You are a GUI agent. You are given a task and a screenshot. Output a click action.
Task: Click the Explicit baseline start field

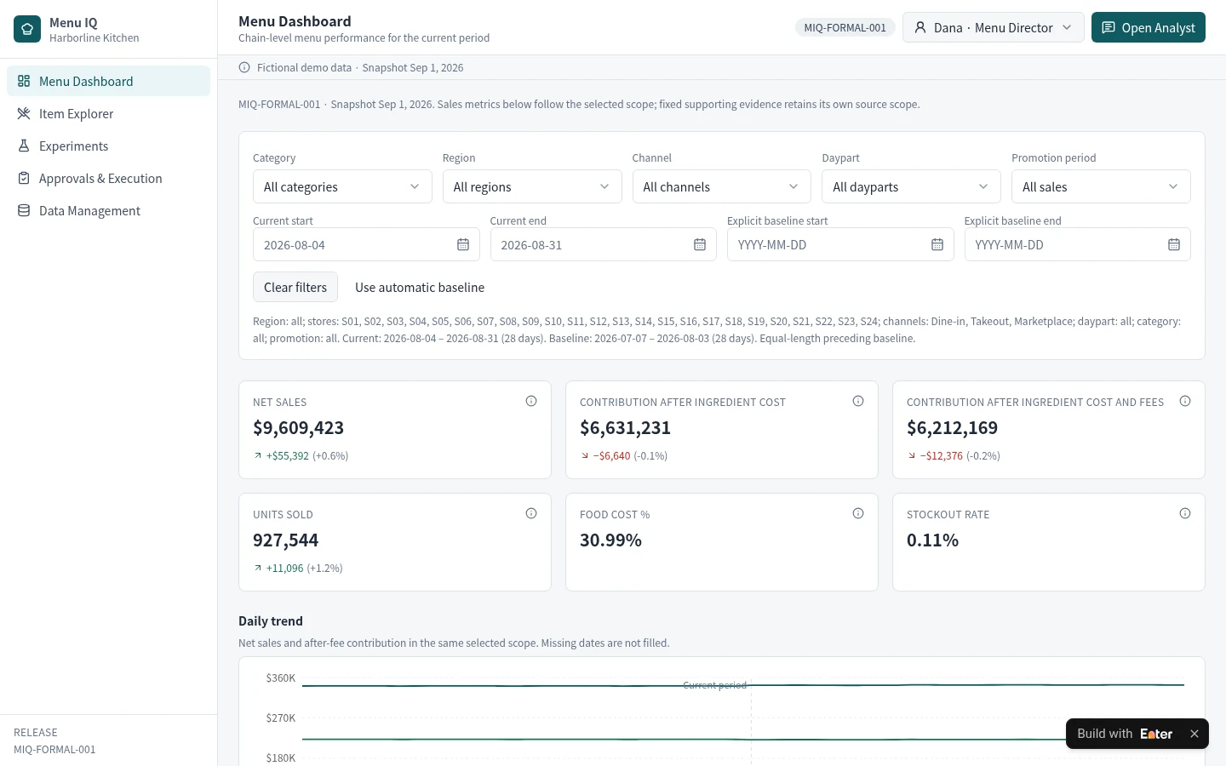click(840, 244)
